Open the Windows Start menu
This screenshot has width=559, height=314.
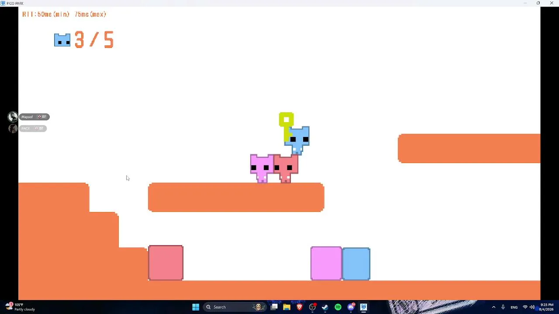[196, 307]
